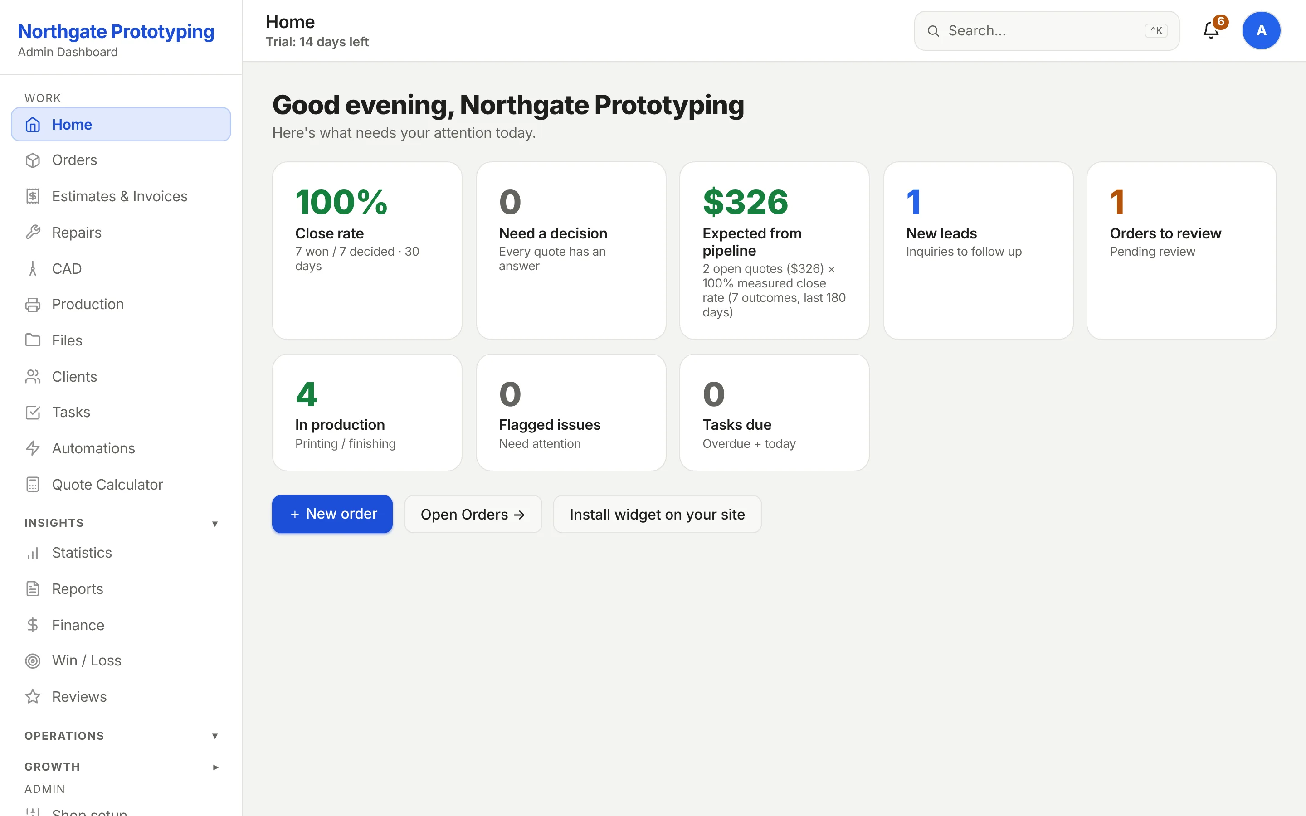
Task: Collapse the Insights section arrow
Action: [215, 524]
